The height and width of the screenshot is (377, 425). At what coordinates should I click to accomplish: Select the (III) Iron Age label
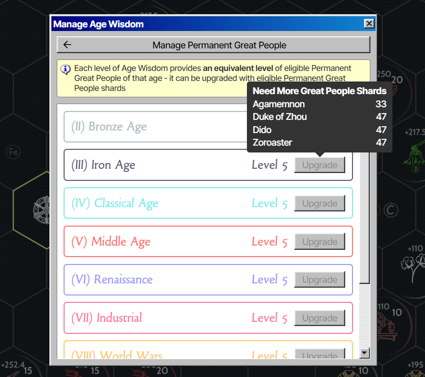pos(103,165)
